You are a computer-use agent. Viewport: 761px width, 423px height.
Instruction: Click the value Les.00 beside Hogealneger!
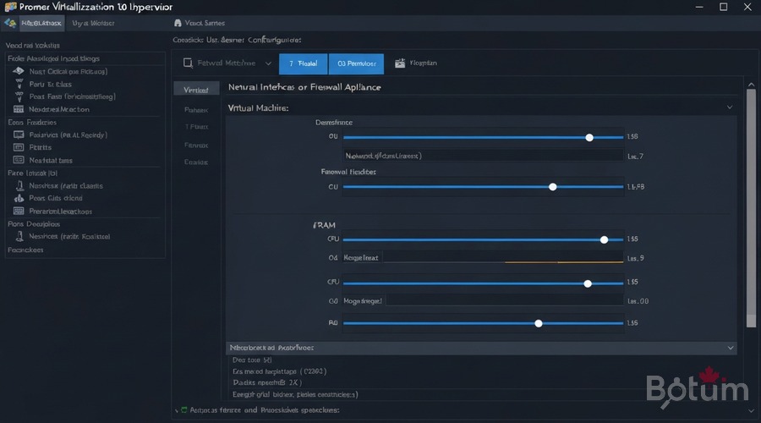pos(638,301)
